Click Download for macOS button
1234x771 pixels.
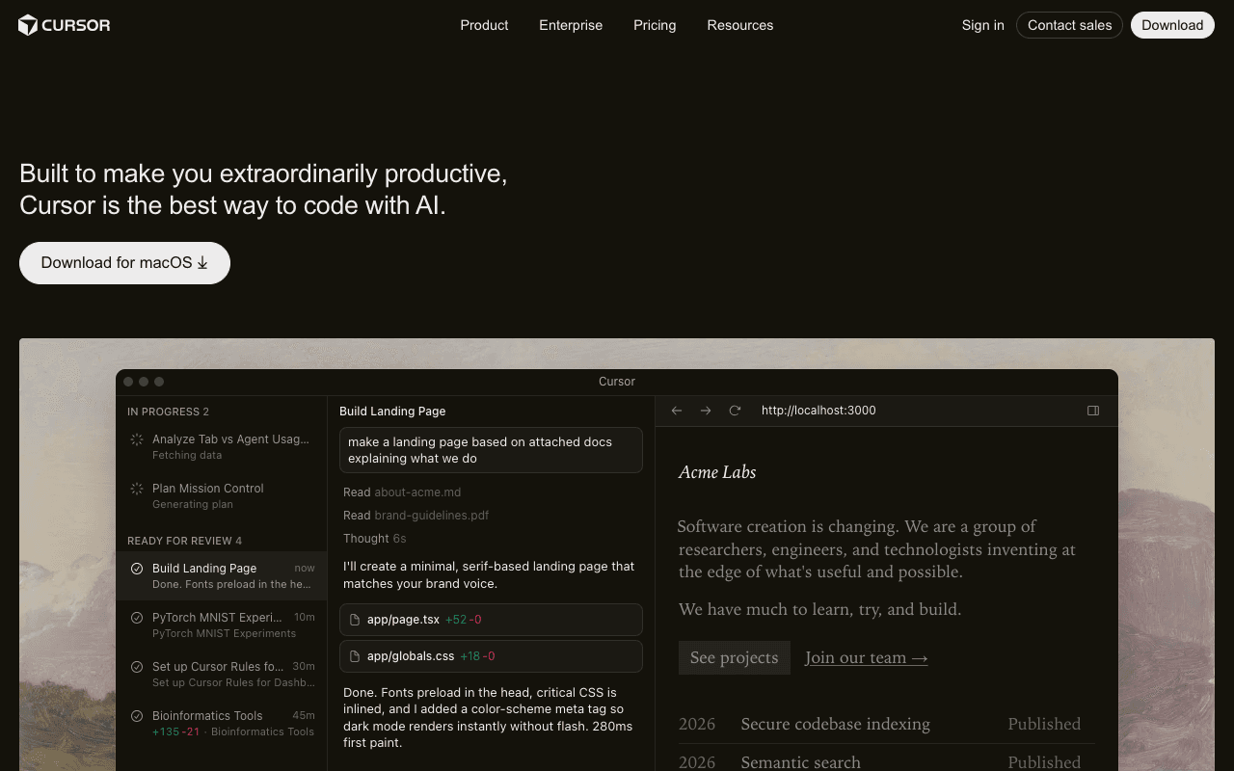[124, 263]
